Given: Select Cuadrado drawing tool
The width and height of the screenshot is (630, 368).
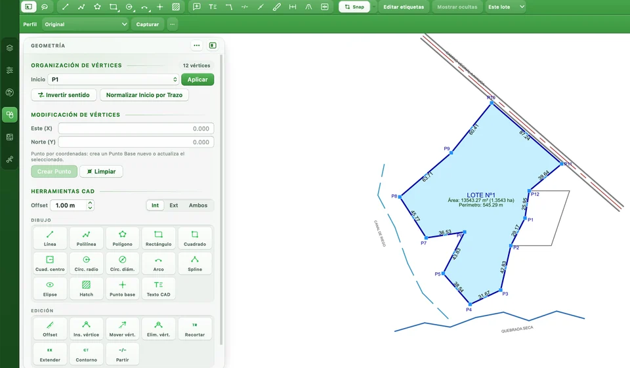Looking at the screenshot, I should pos(195,238).
